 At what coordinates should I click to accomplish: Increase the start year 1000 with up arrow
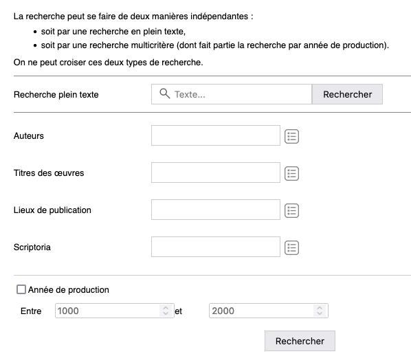coord(166,308)
